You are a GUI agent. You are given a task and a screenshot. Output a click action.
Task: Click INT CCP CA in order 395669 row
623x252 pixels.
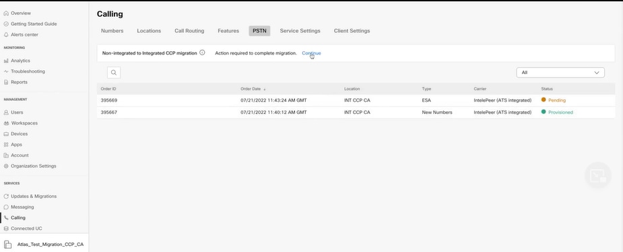coord(357,100)
